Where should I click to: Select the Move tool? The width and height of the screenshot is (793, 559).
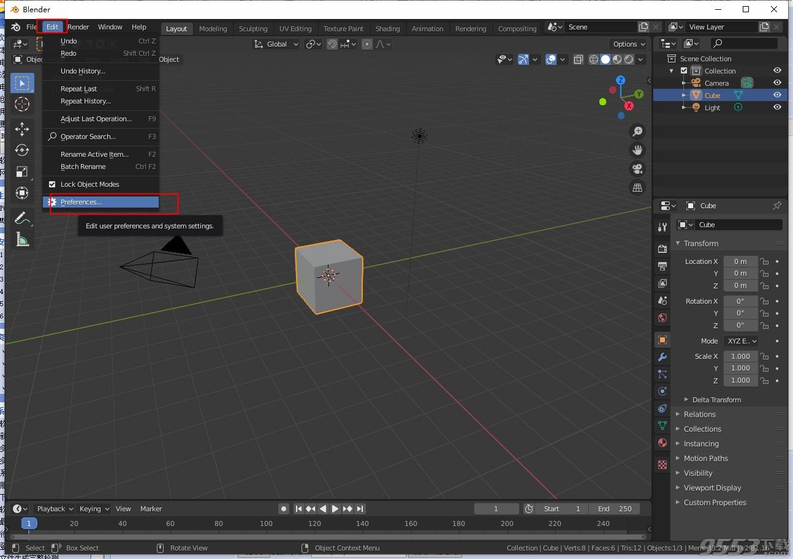[x=22, y=129]
